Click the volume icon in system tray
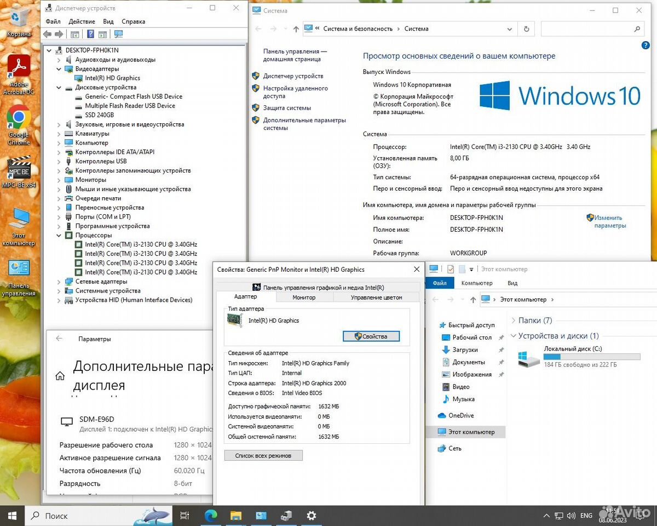The height and width of the screenshot is (526, 657). 570,516
